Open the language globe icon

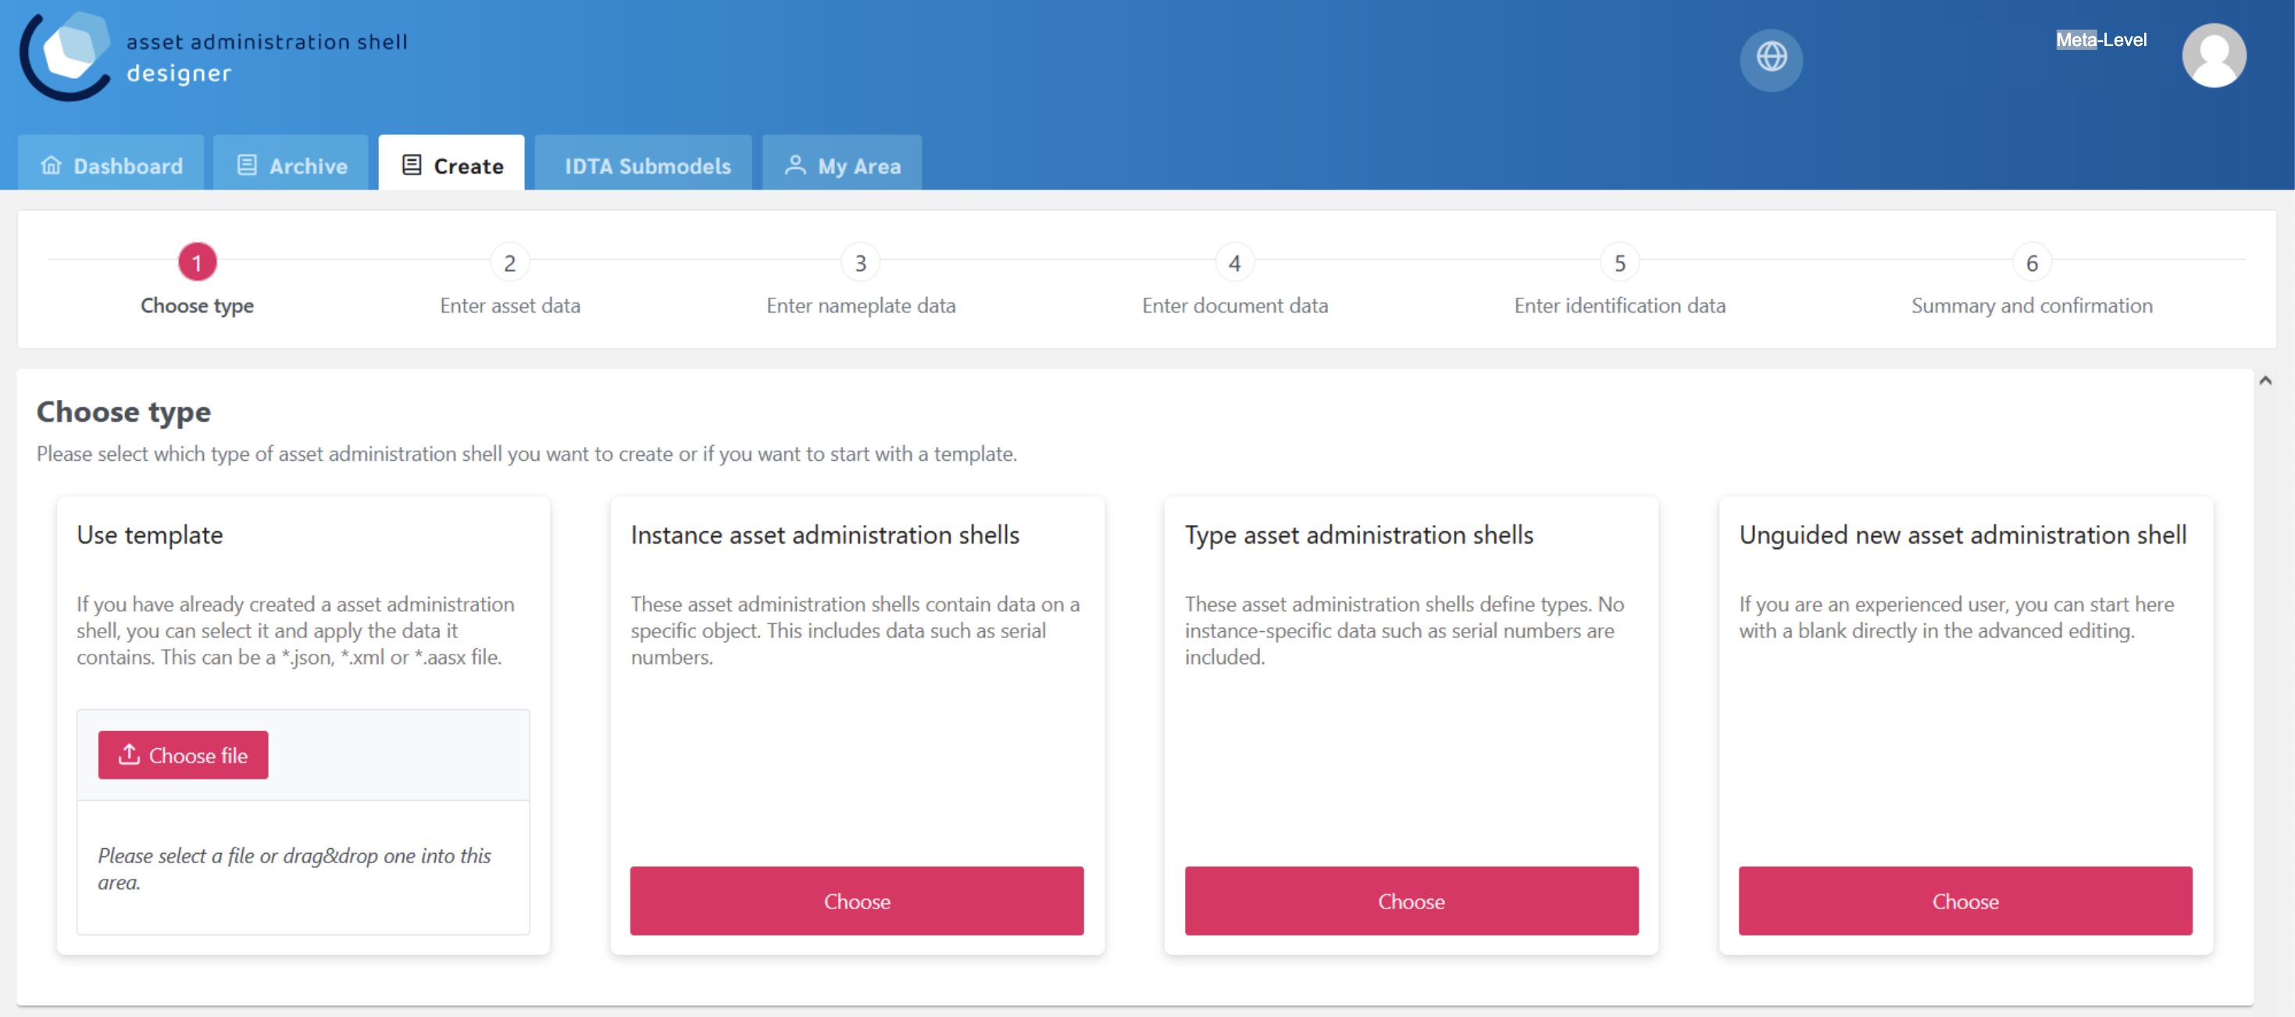coord(1771,61)
